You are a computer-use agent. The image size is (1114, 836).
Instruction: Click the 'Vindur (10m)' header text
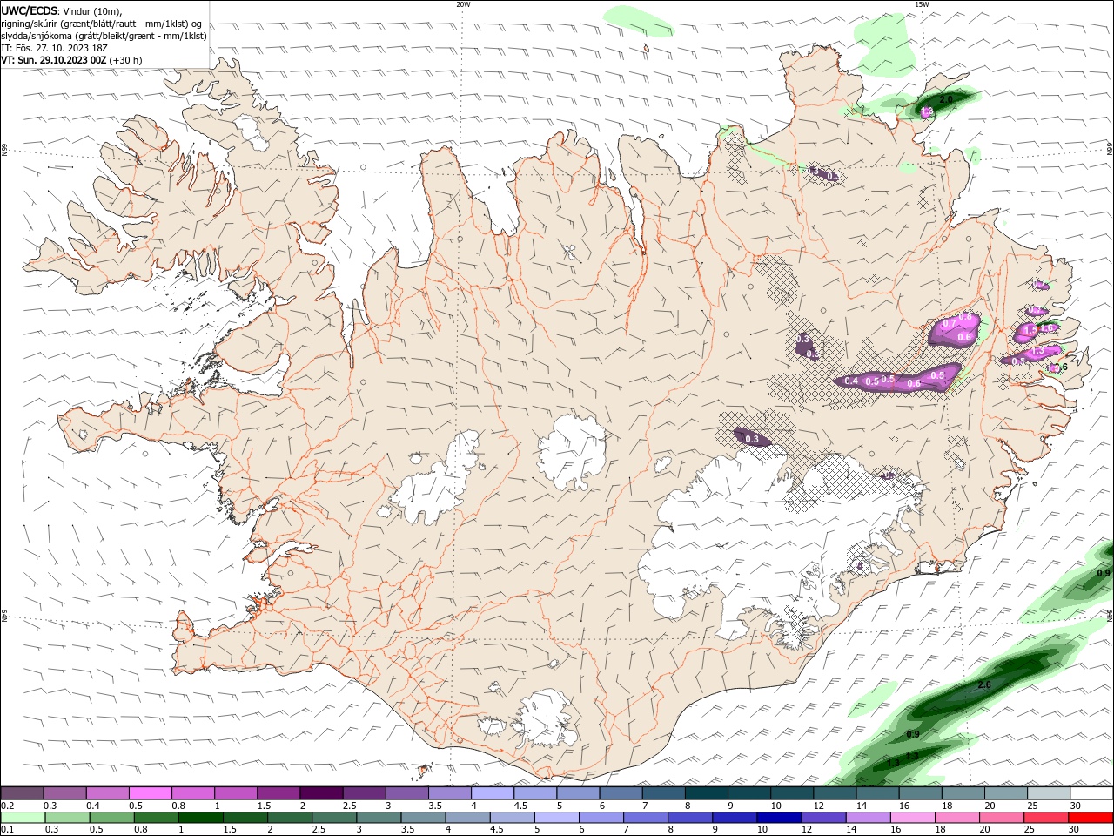[x=91, y=10]
